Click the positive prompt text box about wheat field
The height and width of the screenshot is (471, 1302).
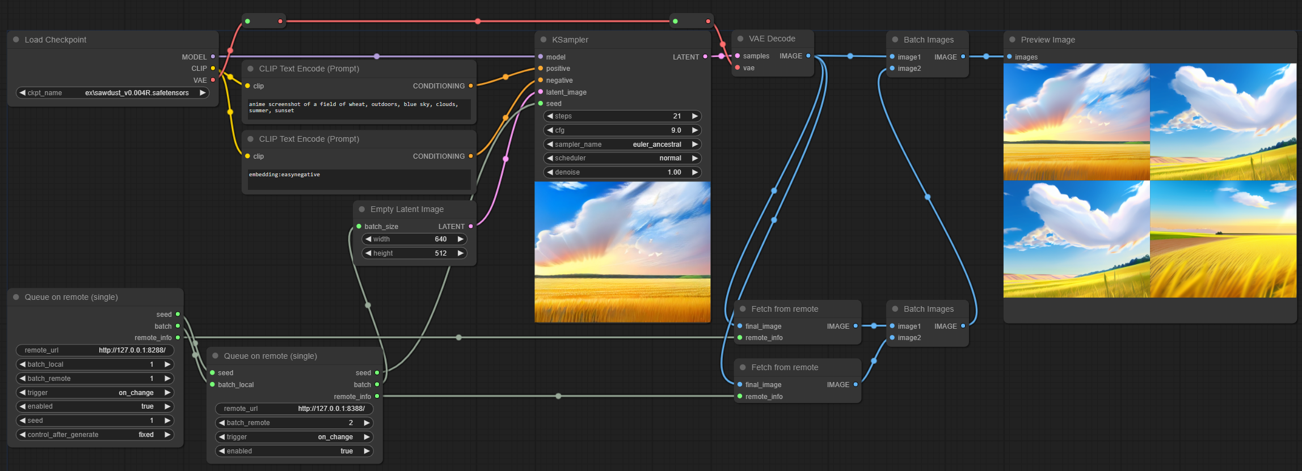click(359, 108)
